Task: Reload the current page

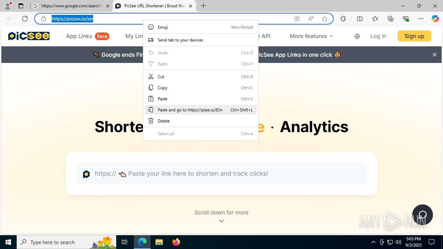Action: [x=25, y=19]
